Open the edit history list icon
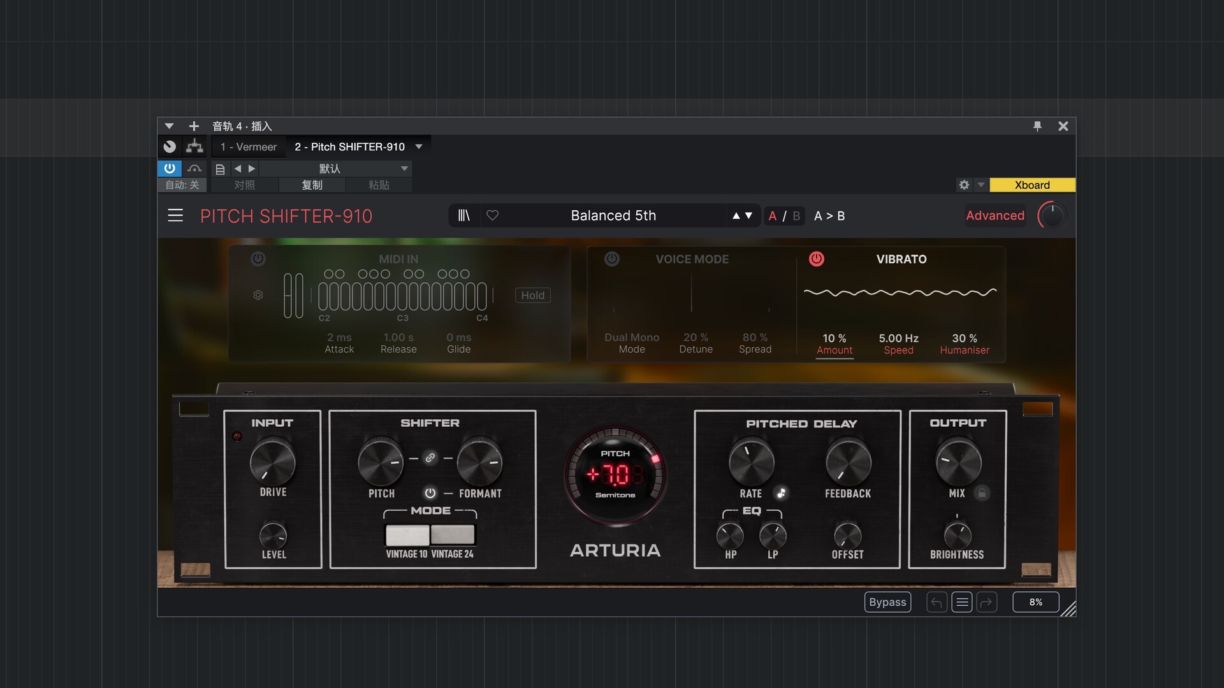 (962, 602)
